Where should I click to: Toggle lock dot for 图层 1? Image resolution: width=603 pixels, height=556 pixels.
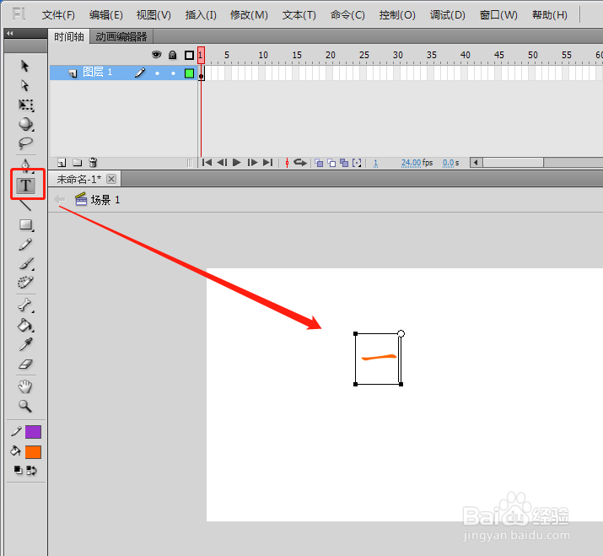pos(173,73)
